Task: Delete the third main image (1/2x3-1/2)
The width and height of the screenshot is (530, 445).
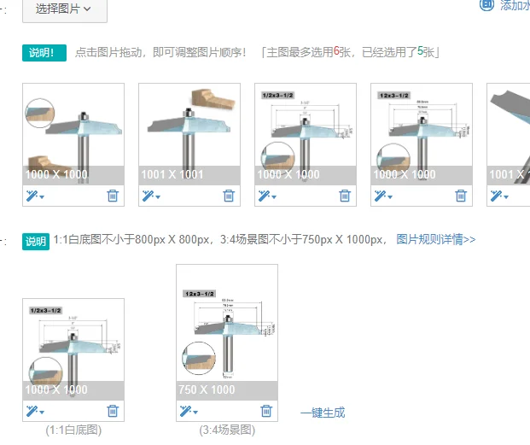Action: tap(345, 196)
